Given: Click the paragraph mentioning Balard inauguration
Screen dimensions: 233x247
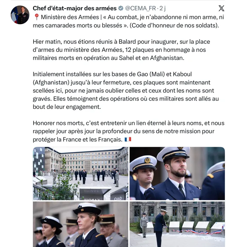Looking at the screenshot, I should tap(121, 50).
